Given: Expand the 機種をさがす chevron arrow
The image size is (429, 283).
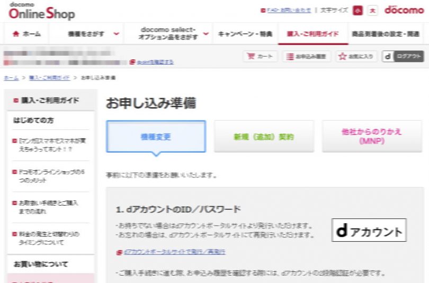Looking at the screenshot, I should [117, 34].
